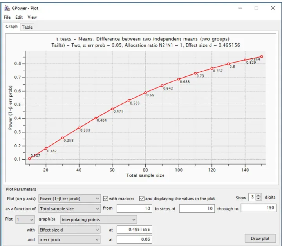Increase digits shown with up arrow
282x246 pixels.
click(258, 195)
